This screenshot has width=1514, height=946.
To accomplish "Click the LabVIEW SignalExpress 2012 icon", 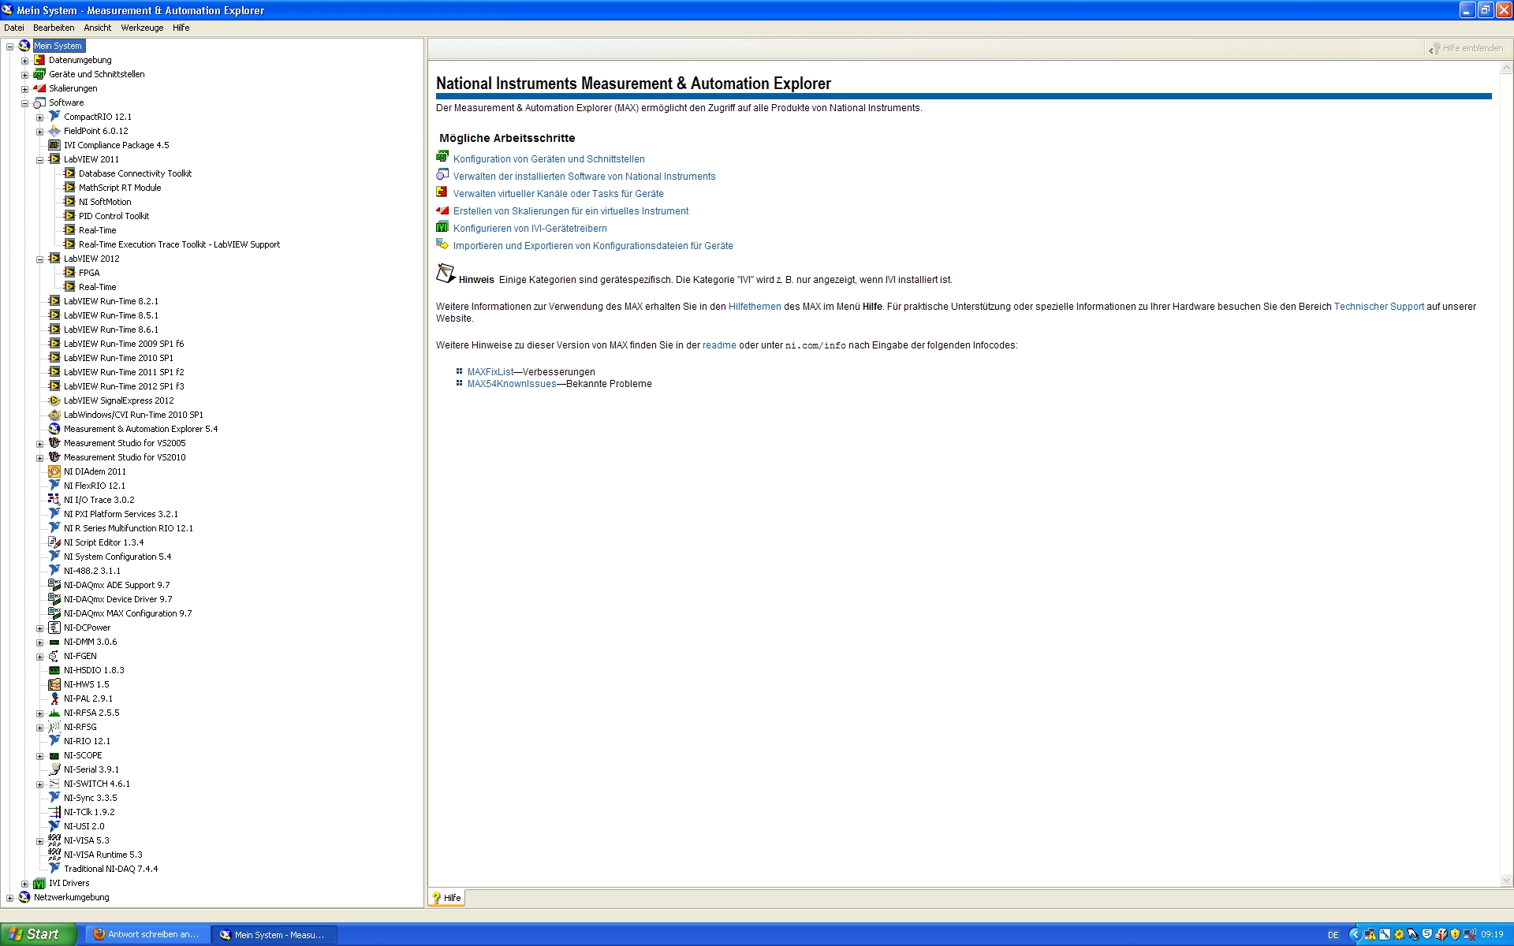I will (54, 400).
